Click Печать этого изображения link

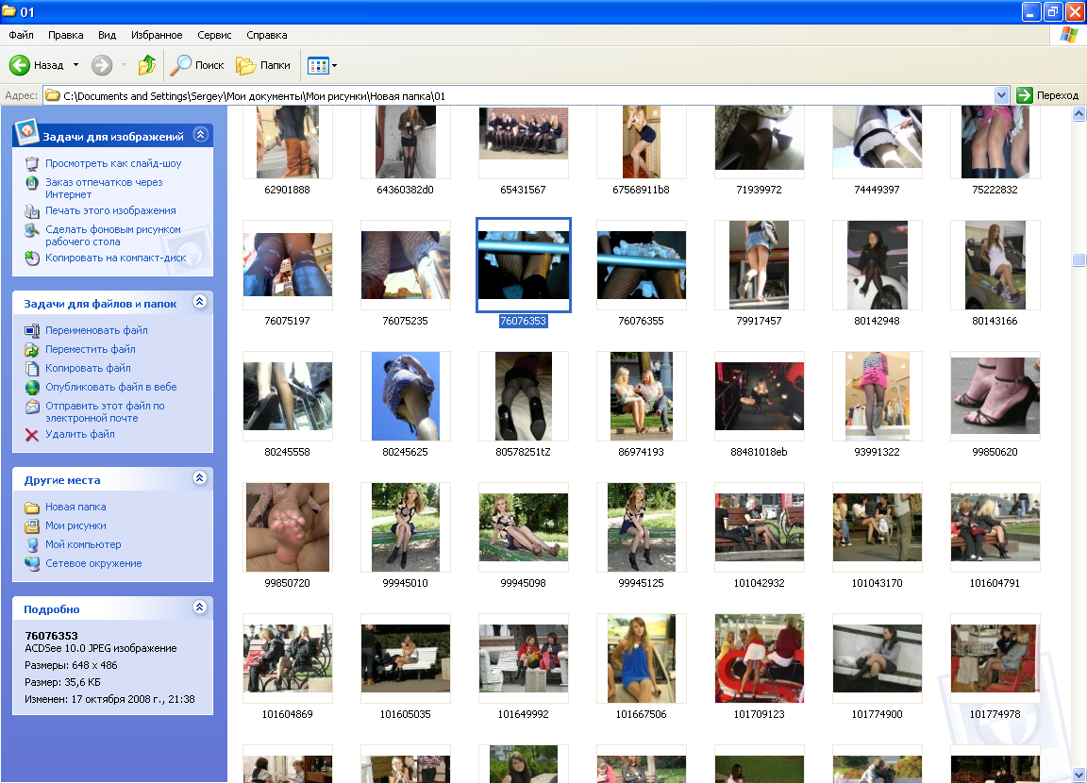coord(110,210)
